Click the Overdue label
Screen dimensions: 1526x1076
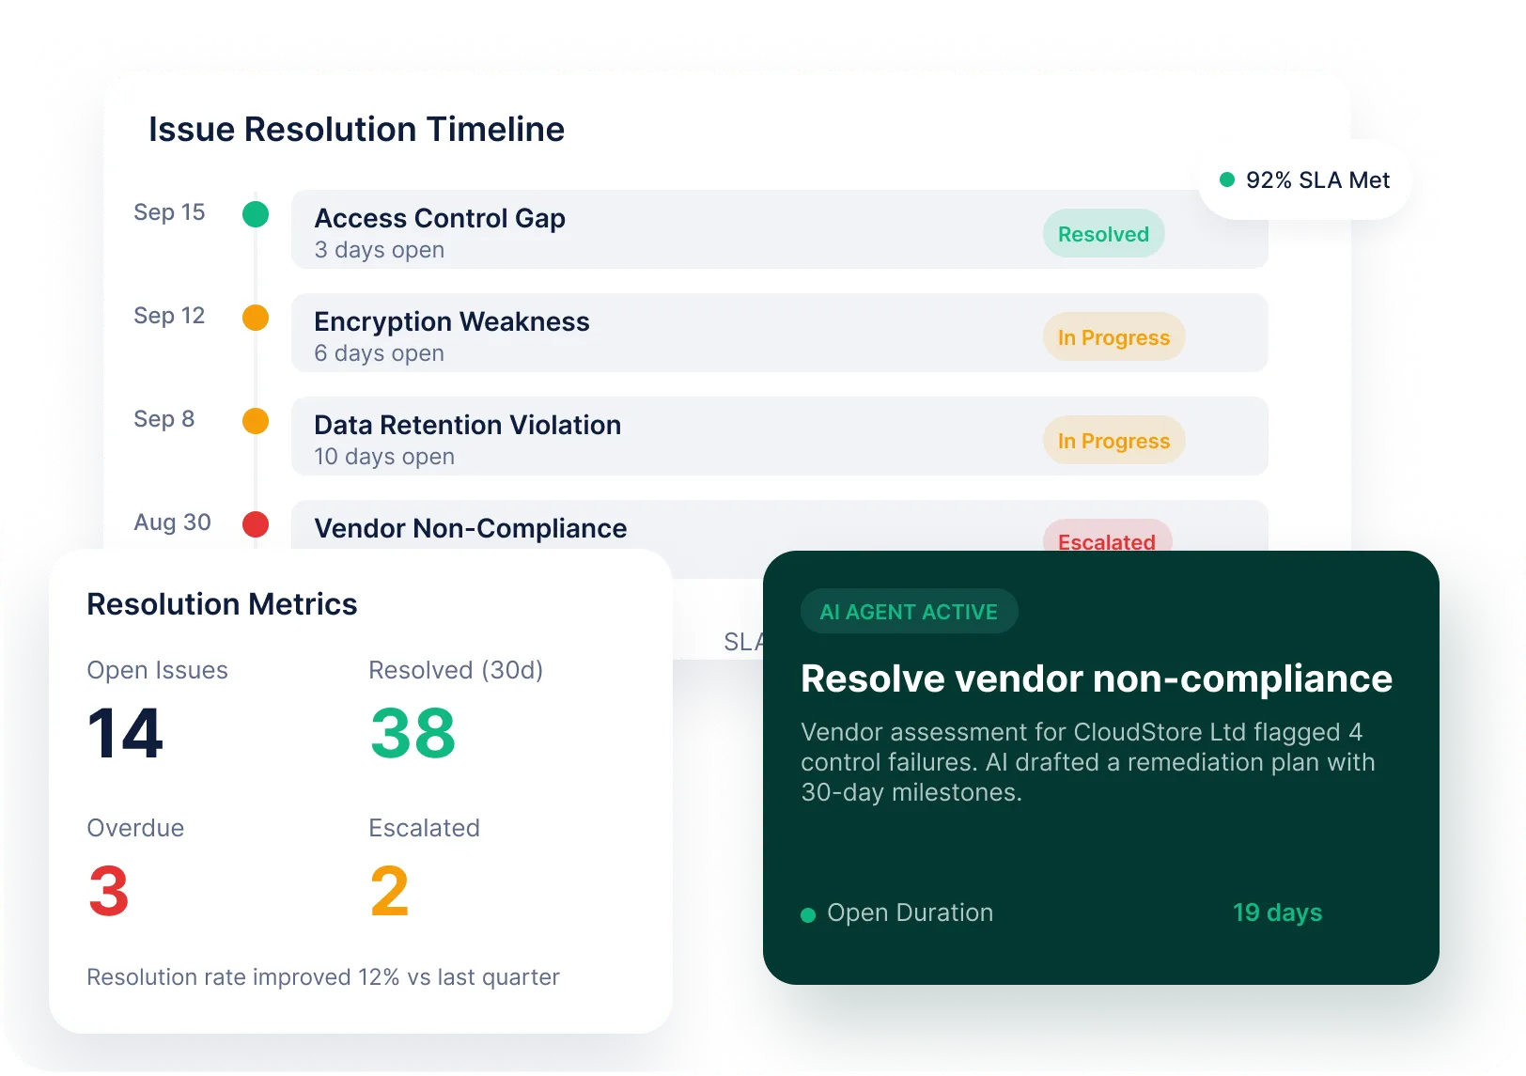(135, 828)
